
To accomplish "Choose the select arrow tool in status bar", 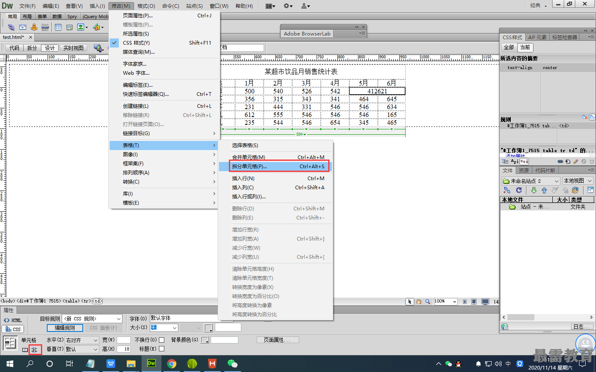I will tap(410, 302).
